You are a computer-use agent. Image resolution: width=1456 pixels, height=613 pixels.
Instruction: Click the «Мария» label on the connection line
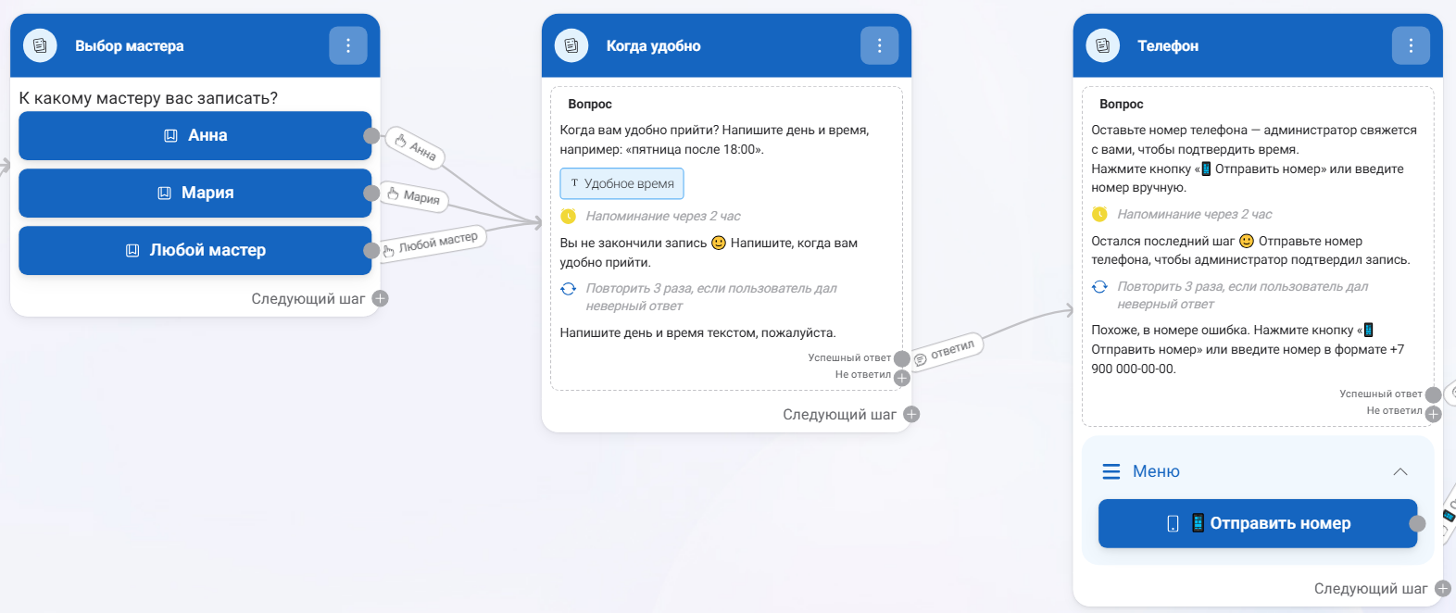point(414,196)
